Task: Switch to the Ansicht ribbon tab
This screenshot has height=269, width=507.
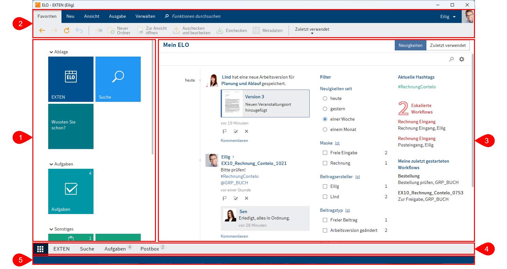Action: tap(92, 16)
